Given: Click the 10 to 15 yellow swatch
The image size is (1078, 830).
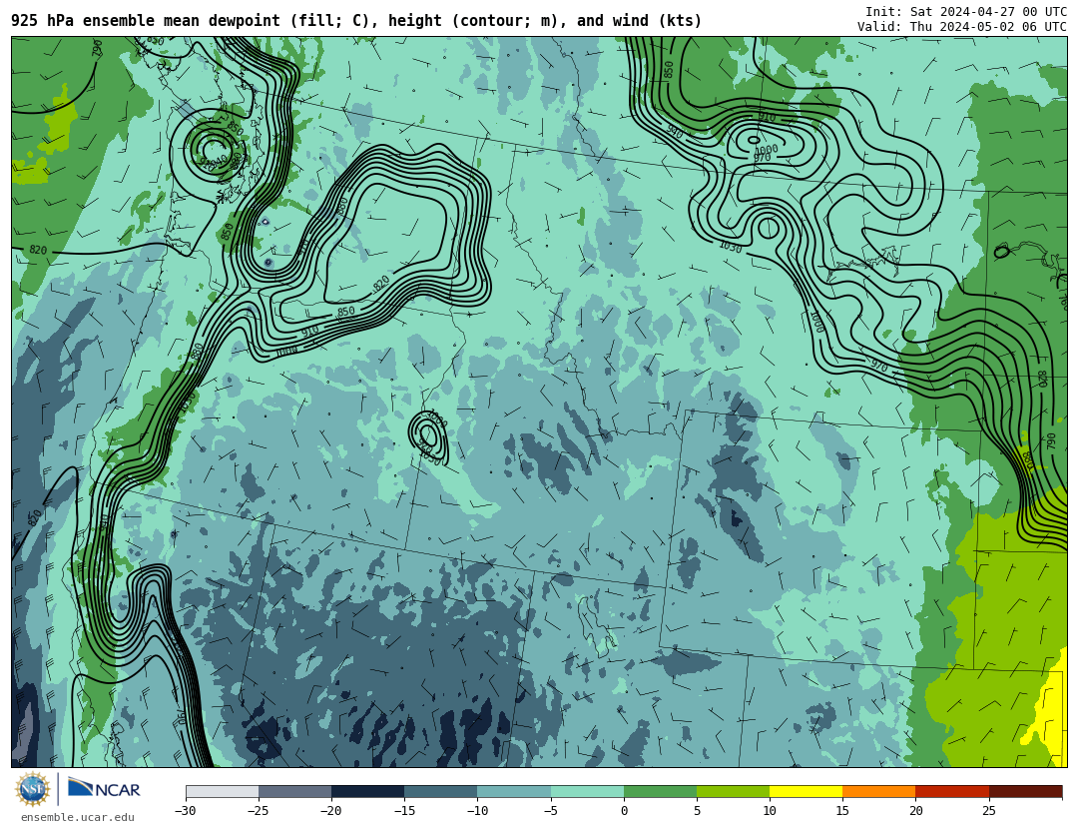Looking at the screenshot, I should (x=806, y=791).
